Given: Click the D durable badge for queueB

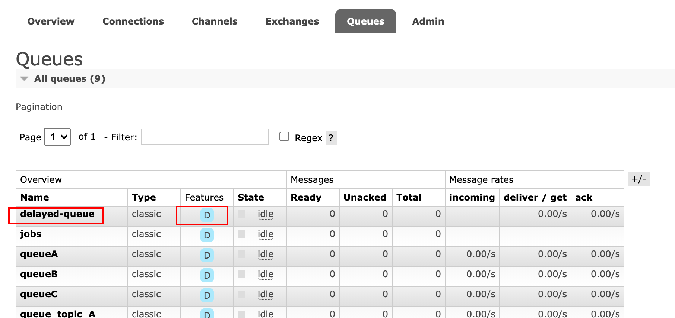Looking at the screenshot, I should (207, 276).
